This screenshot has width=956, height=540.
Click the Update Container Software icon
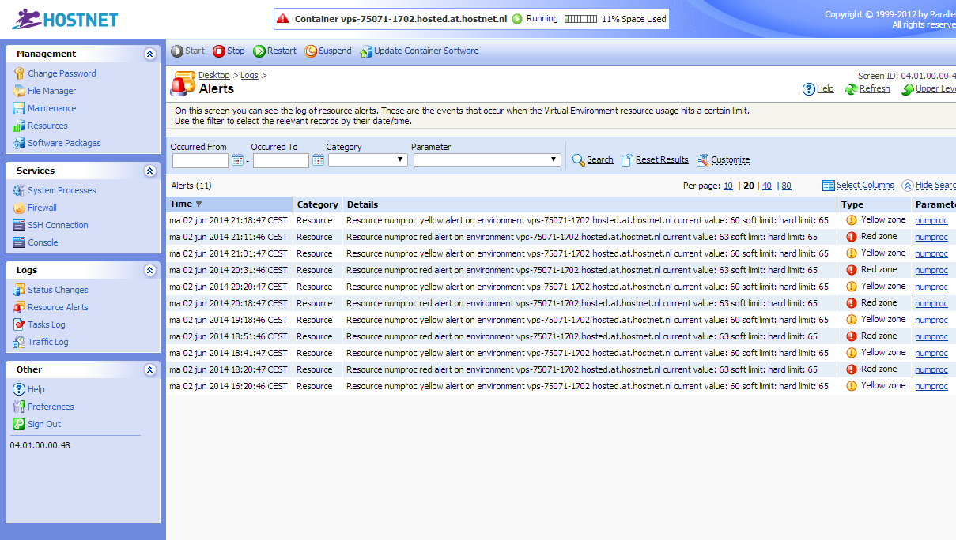point(365,52)
